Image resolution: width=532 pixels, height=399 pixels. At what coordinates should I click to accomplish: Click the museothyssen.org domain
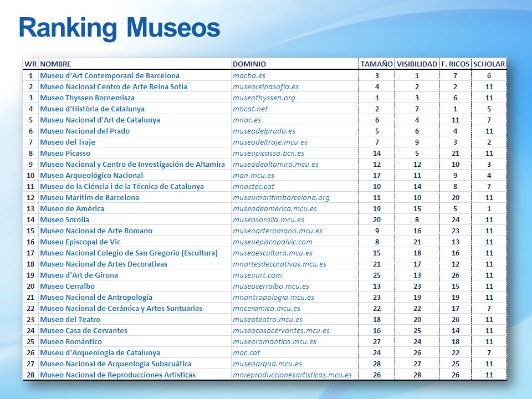264,98
